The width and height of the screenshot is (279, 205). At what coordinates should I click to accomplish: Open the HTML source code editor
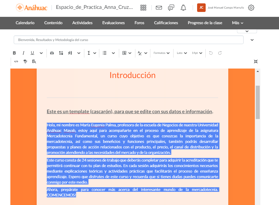click(16, 61)
